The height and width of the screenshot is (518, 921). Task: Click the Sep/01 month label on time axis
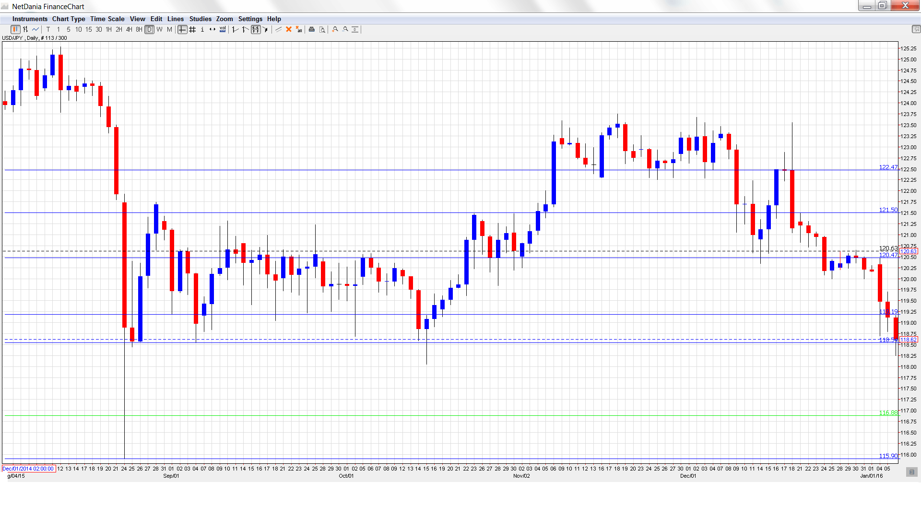pos(171,476)
